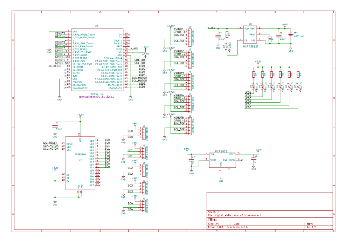Click the 4.2V Lipo battery symbol

(x=290, y=35)
